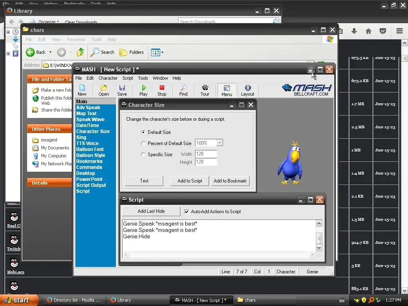Viewport: 408px width, 306px height.
Task: Click the Twitch character icon
Action: (14, 239)
